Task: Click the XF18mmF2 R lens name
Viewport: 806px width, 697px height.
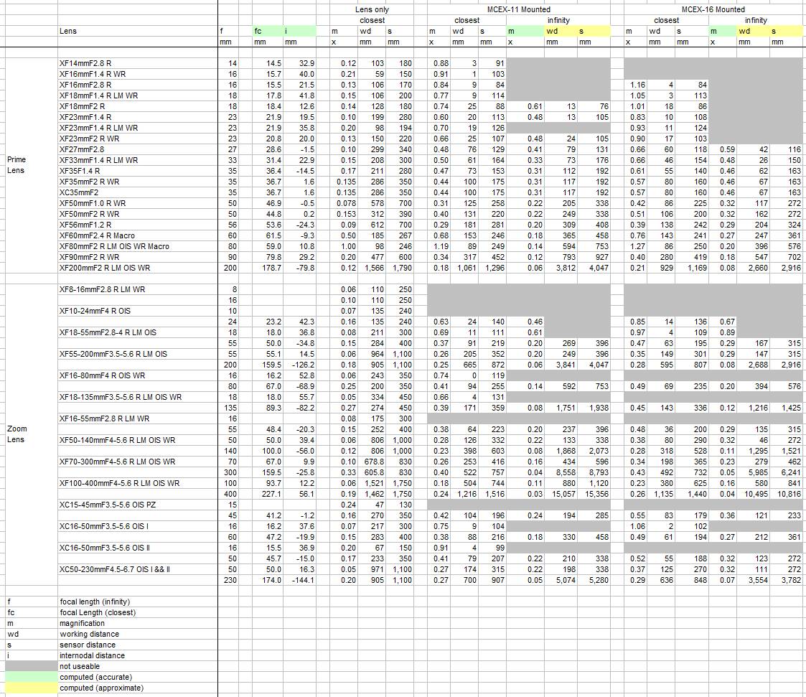Action: (x=137, y=106)
